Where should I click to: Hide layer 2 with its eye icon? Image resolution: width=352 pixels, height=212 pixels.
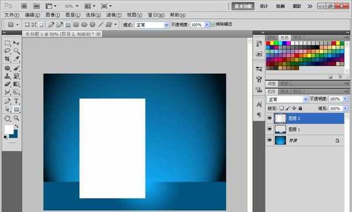[270, 118]
